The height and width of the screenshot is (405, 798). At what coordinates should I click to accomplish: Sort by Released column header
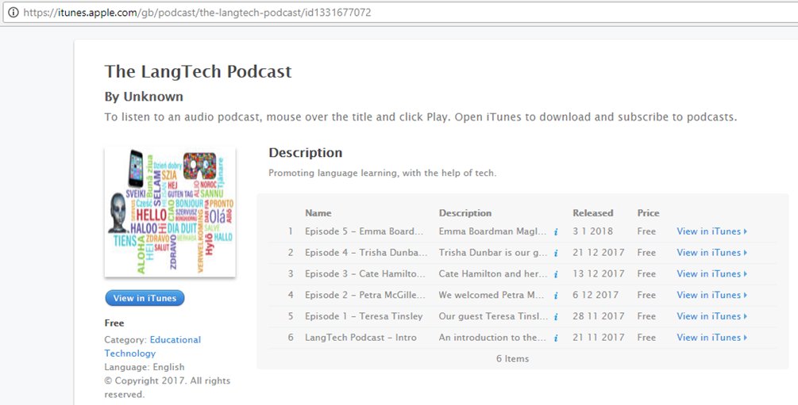[593, 213]
